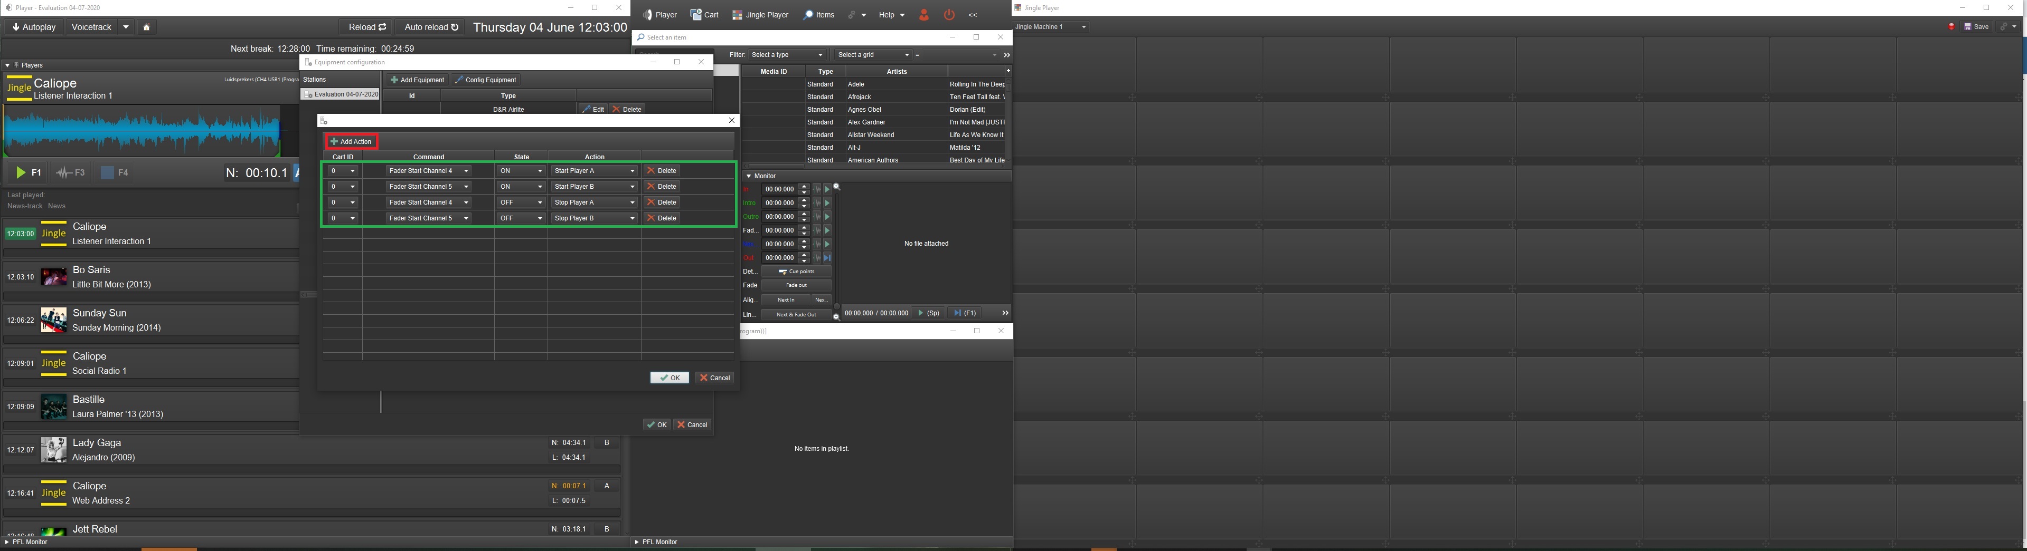The width and height of the screenshot is (2027, 551).
Task: Increase the Intro cue time stepper
Action: pyautogui.click(x=804, y=200)
